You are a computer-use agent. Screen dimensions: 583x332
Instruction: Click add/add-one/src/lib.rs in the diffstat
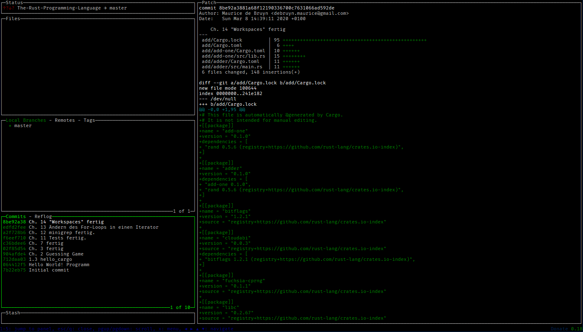(x=234, y=56)
